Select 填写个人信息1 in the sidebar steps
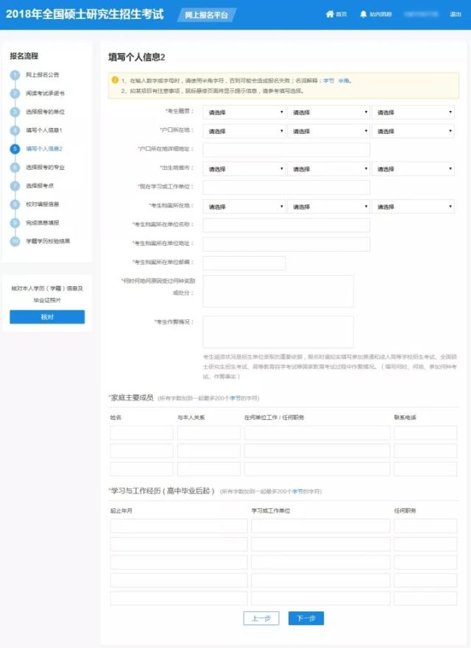 [44, 130]
